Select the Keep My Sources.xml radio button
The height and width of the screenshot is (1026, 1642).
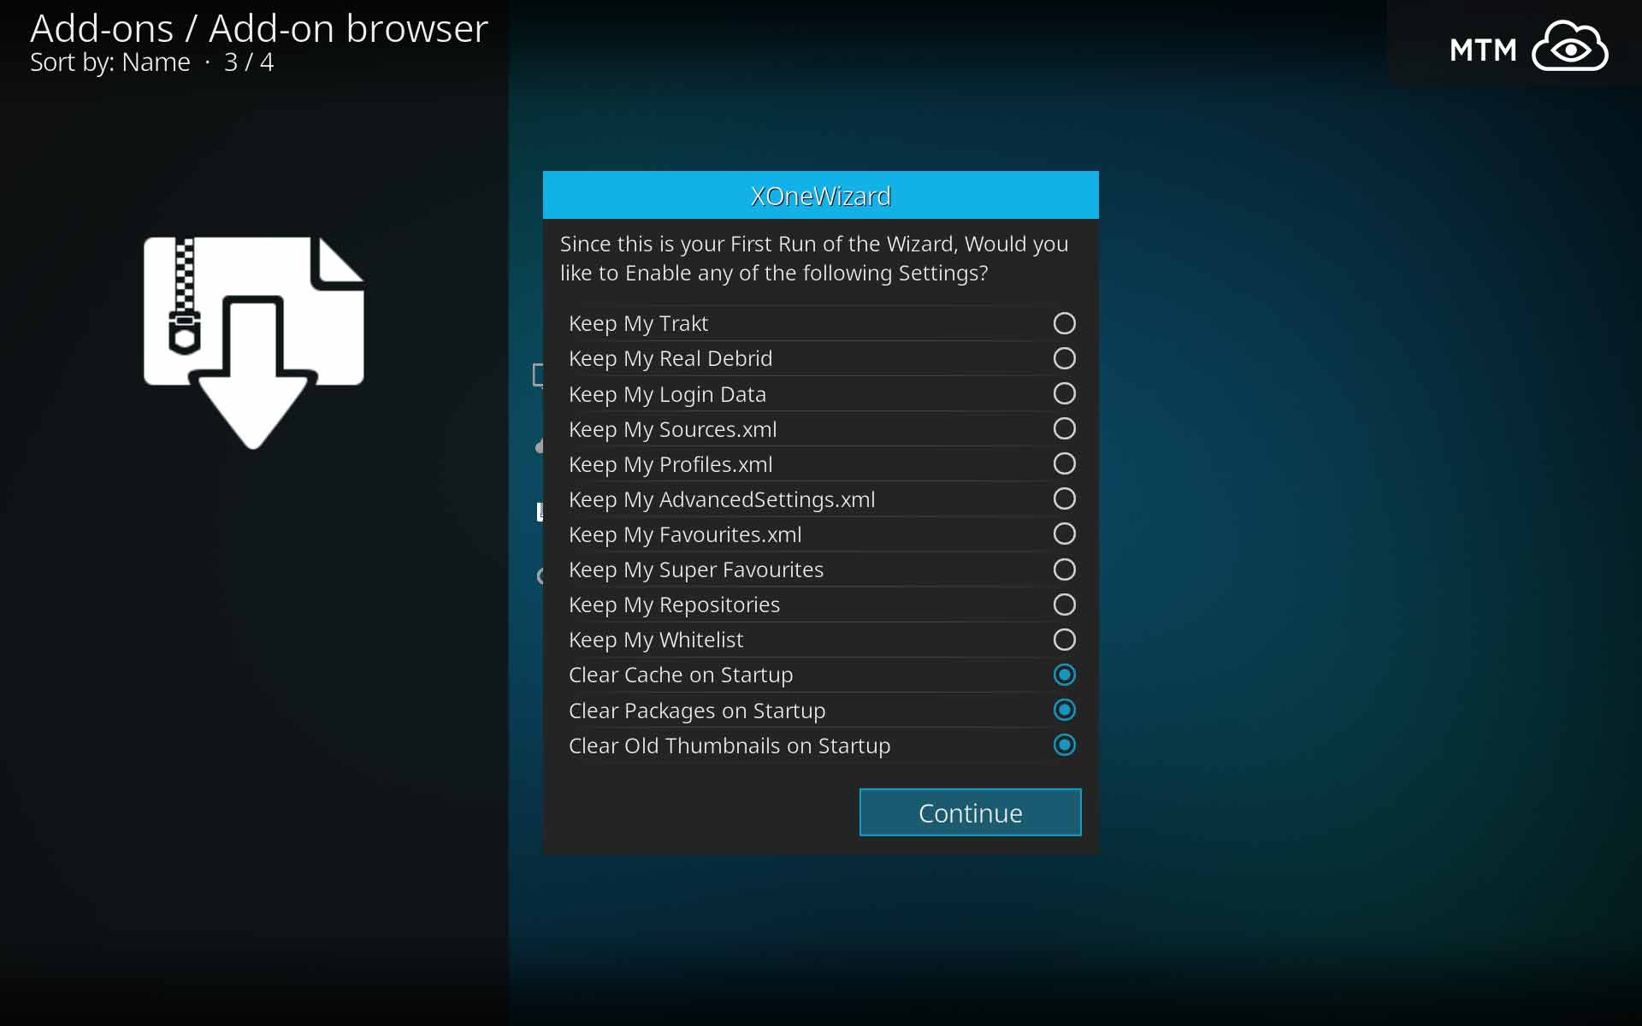(1064, 428)
